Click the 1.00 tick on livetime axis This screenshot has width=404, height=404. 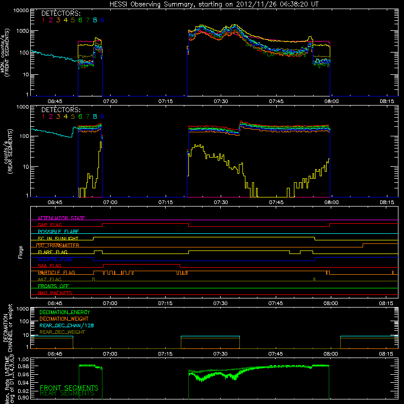pyautogui.click(x=24, y=360)
